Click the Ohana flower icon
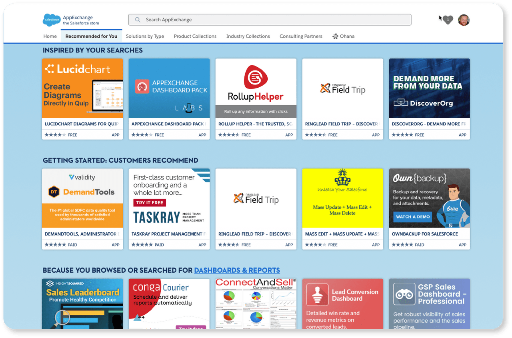 (335, 36)
